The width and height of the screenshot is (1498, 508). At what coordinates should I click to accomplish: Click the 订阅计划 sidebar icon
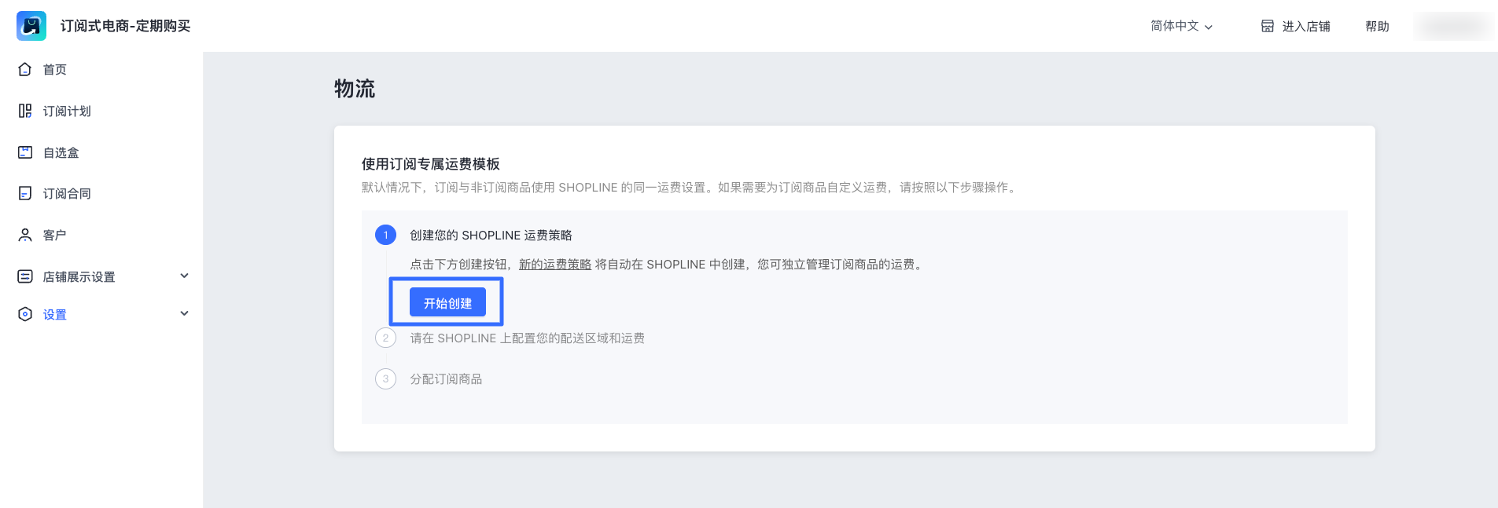pos(25,111)
